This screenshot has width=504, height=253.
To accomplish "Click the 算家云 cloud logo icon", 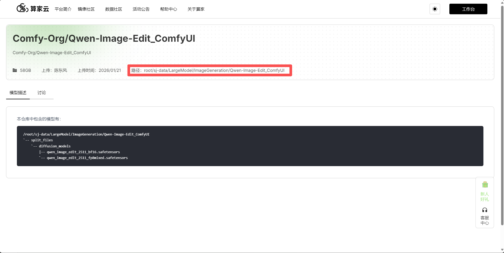I will point(22,8).
